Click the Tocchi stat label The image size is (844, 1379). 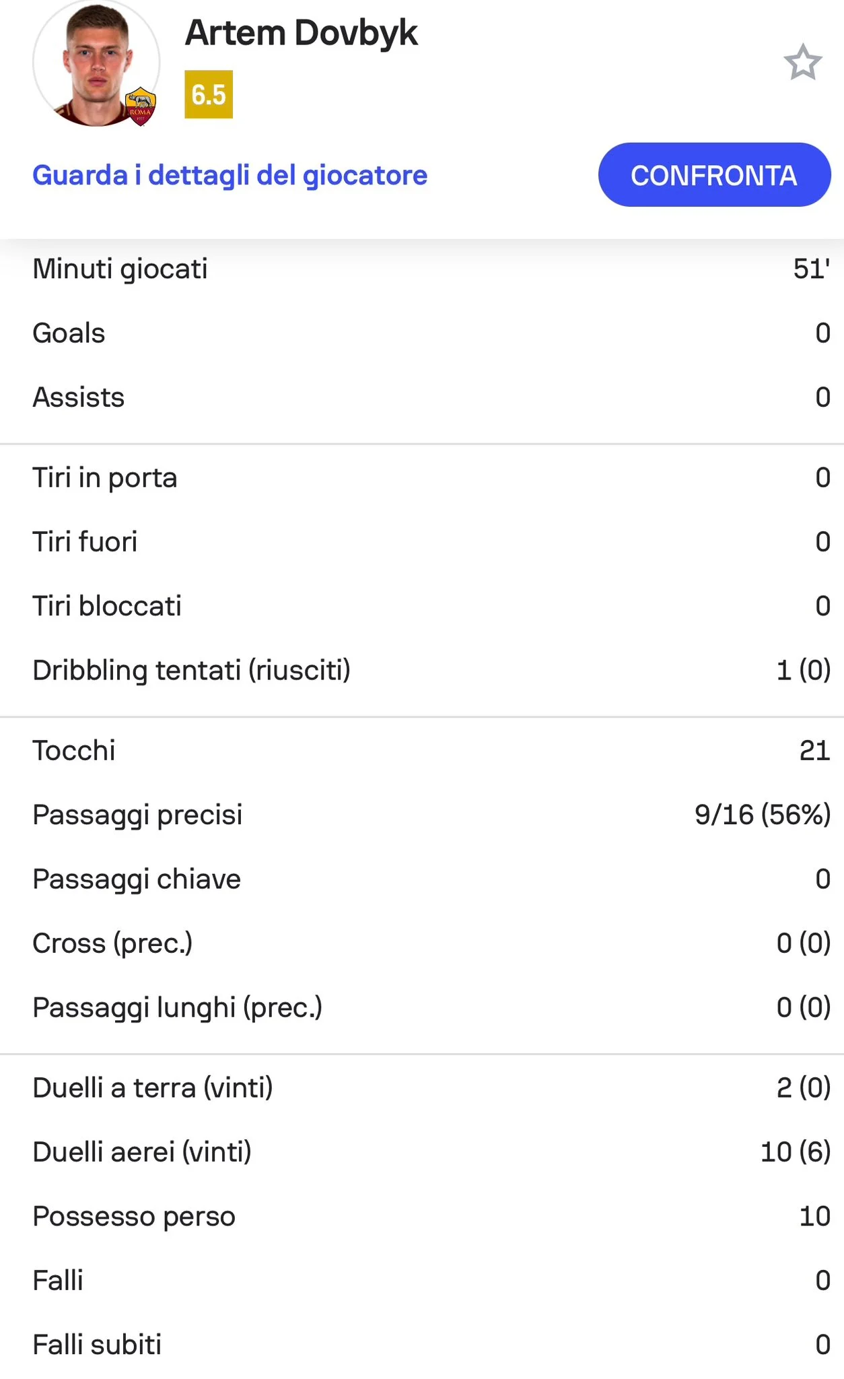[x=74, y=750]
